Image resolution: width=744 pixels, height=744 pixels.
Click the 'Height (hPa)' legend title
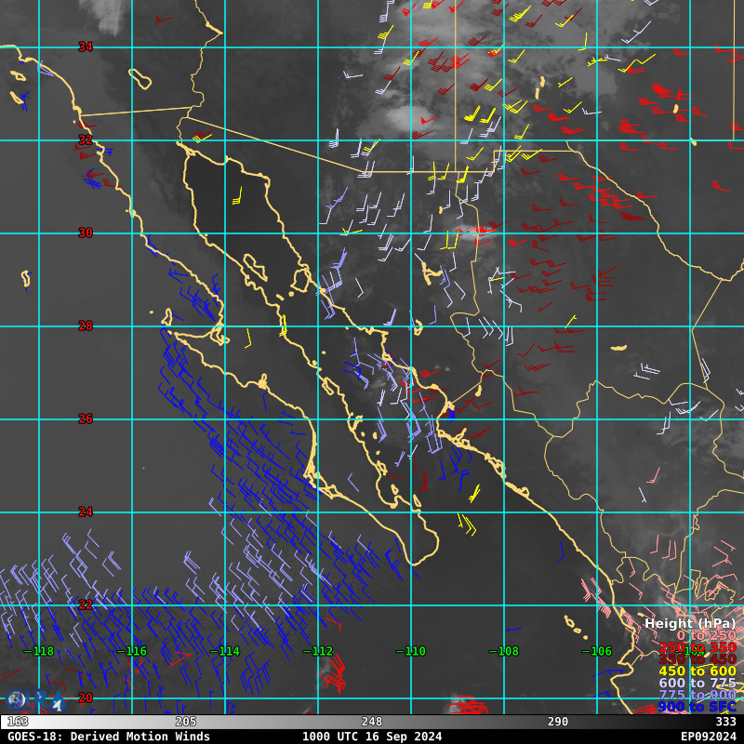click(x=690, y=623)
